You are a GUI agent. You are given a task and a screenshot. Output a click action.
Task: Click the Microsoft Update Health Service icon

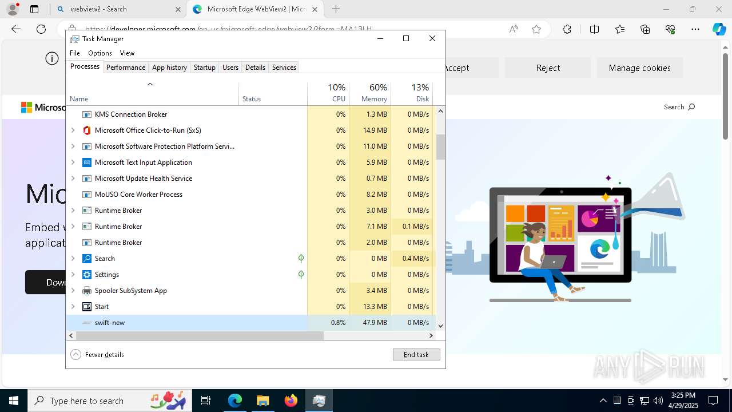click(87, 179)
